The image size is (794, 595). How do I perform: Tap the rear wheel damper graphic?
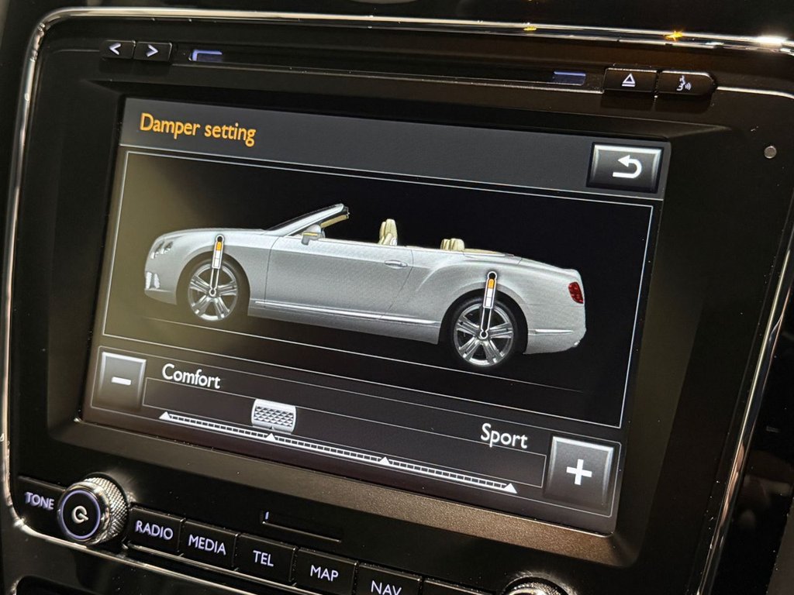(x=488, y=305)
